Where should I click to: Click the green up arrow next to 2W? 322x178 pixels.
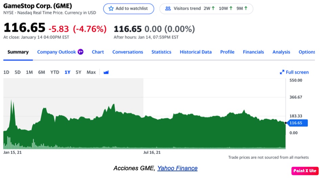coord(213,8)
